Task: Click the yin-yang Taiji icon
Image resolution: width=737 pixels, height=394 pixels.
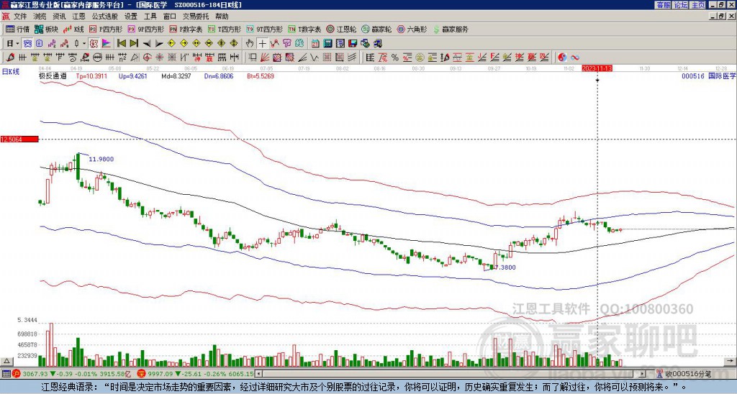Action: pos(562,58)
